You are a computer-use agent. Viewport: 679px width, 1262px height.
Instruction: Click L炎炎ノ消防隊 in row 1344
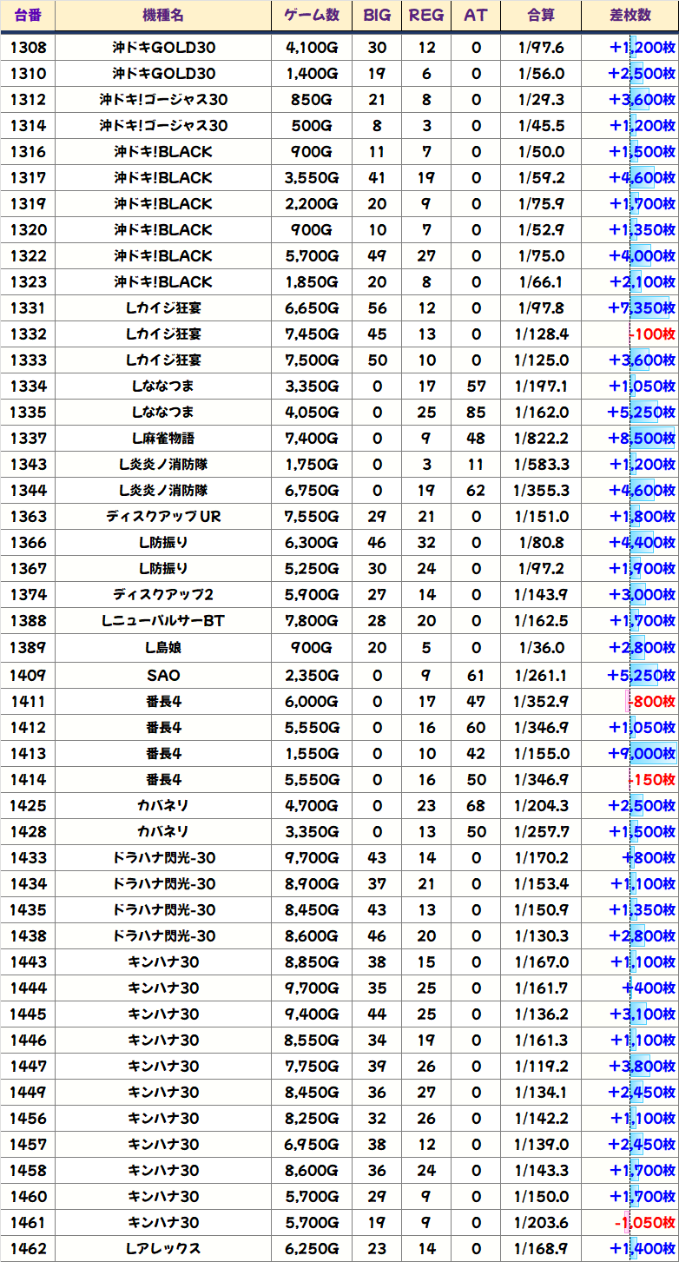[x=163, y=491]
